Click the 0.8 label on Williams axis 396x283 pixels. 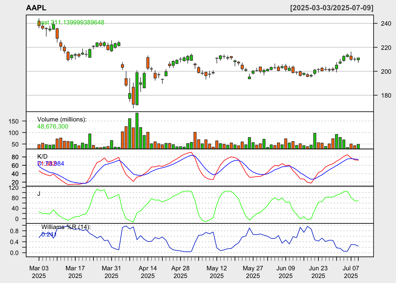pyautogui.click(x=14, y=231)
